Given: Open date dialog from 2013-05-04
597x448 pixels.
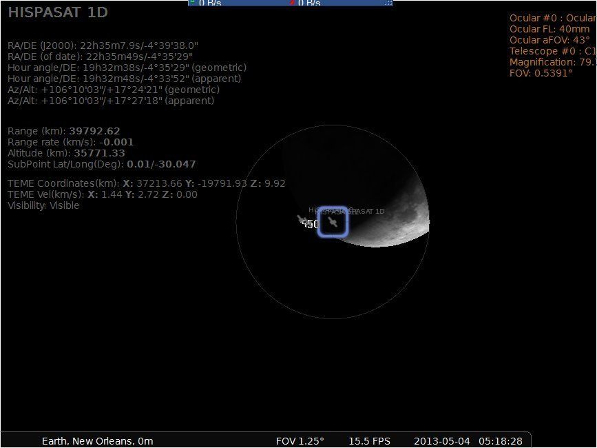Looking at the screenshot, I should click(x=442, y=441).
